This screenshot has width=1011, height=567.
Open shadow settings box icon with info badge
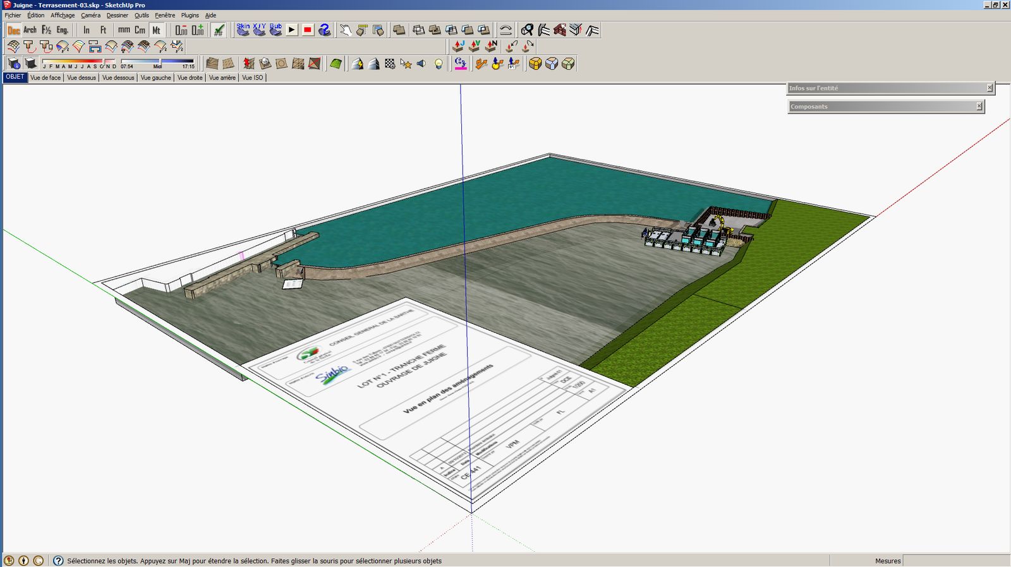pyautogui.click(x=14, y=63)
